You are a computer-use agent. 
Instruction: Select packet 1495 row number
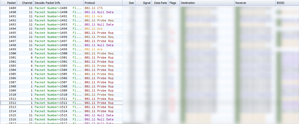[x=12, y=33]
